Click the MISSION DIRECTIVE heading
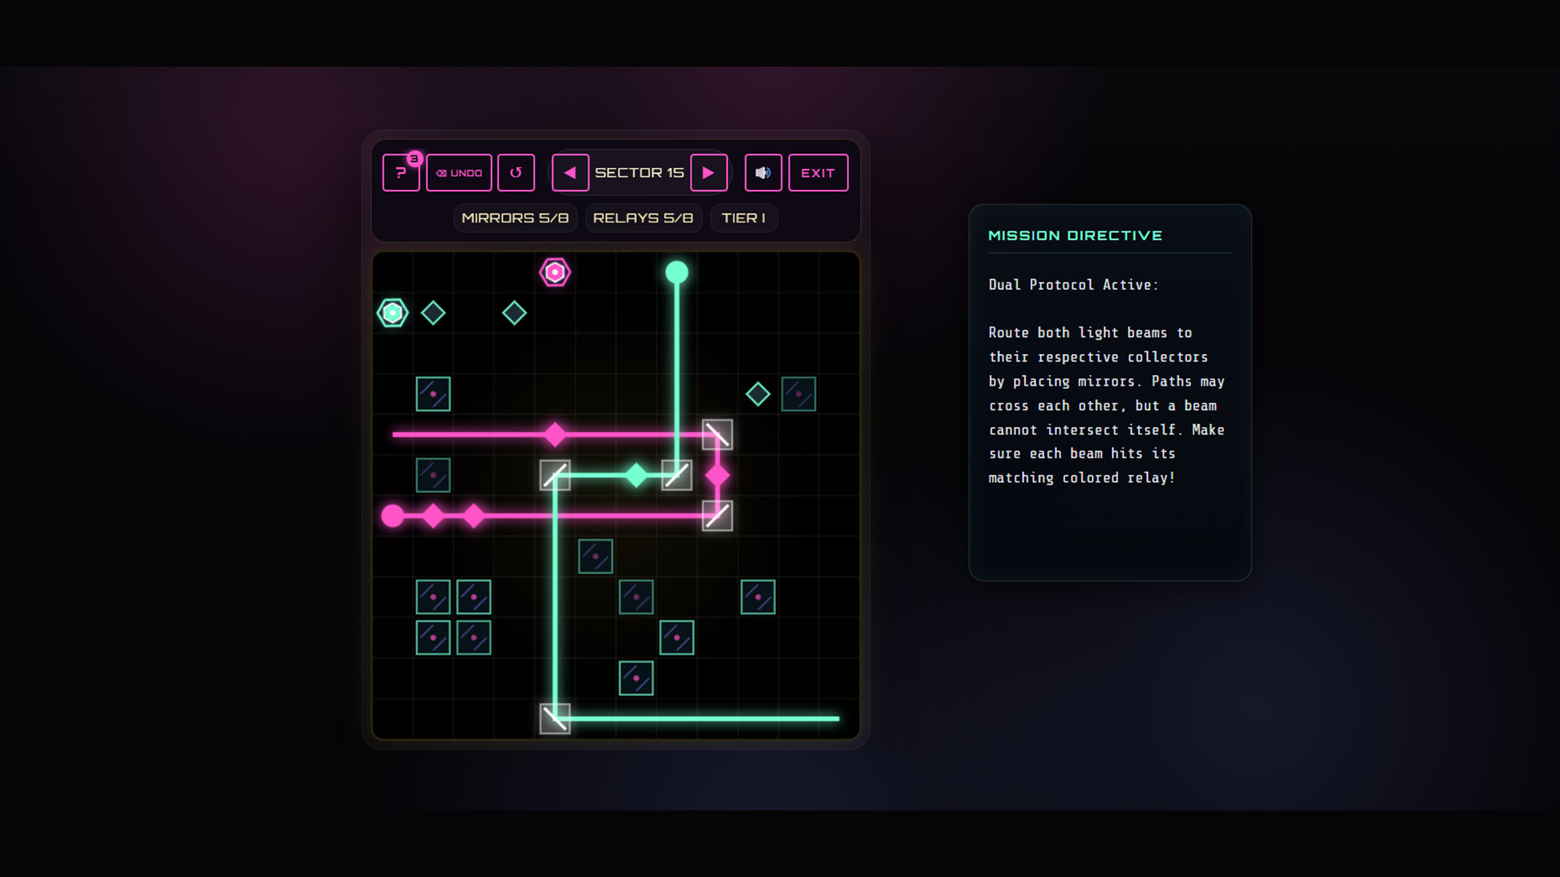Screen dimensions: 1560x877 click(x=1075, y=235)
